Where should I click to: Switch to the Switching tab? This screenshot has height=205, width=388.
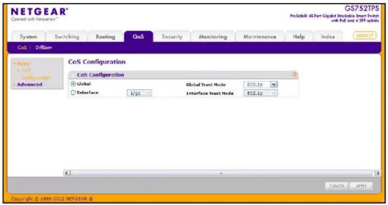pyautogui.click(x=67, y=37)
